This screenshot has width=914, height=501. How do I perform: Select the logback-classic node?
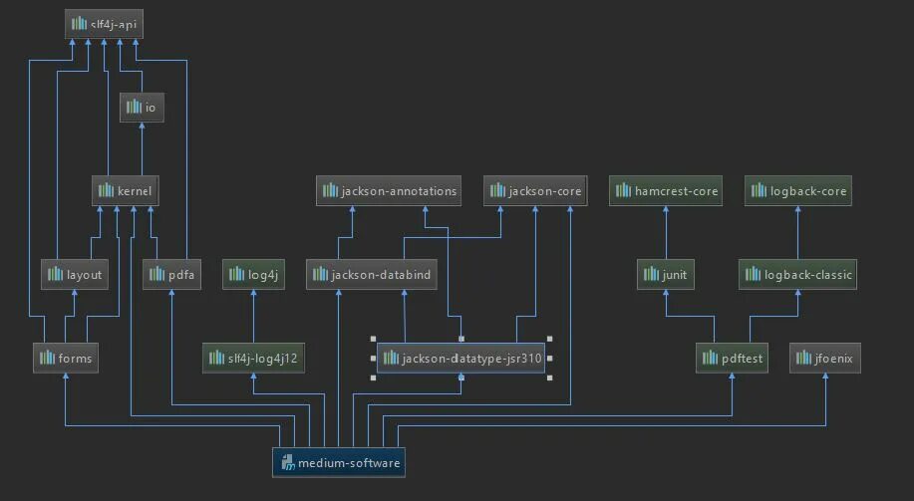pos(798,274)
